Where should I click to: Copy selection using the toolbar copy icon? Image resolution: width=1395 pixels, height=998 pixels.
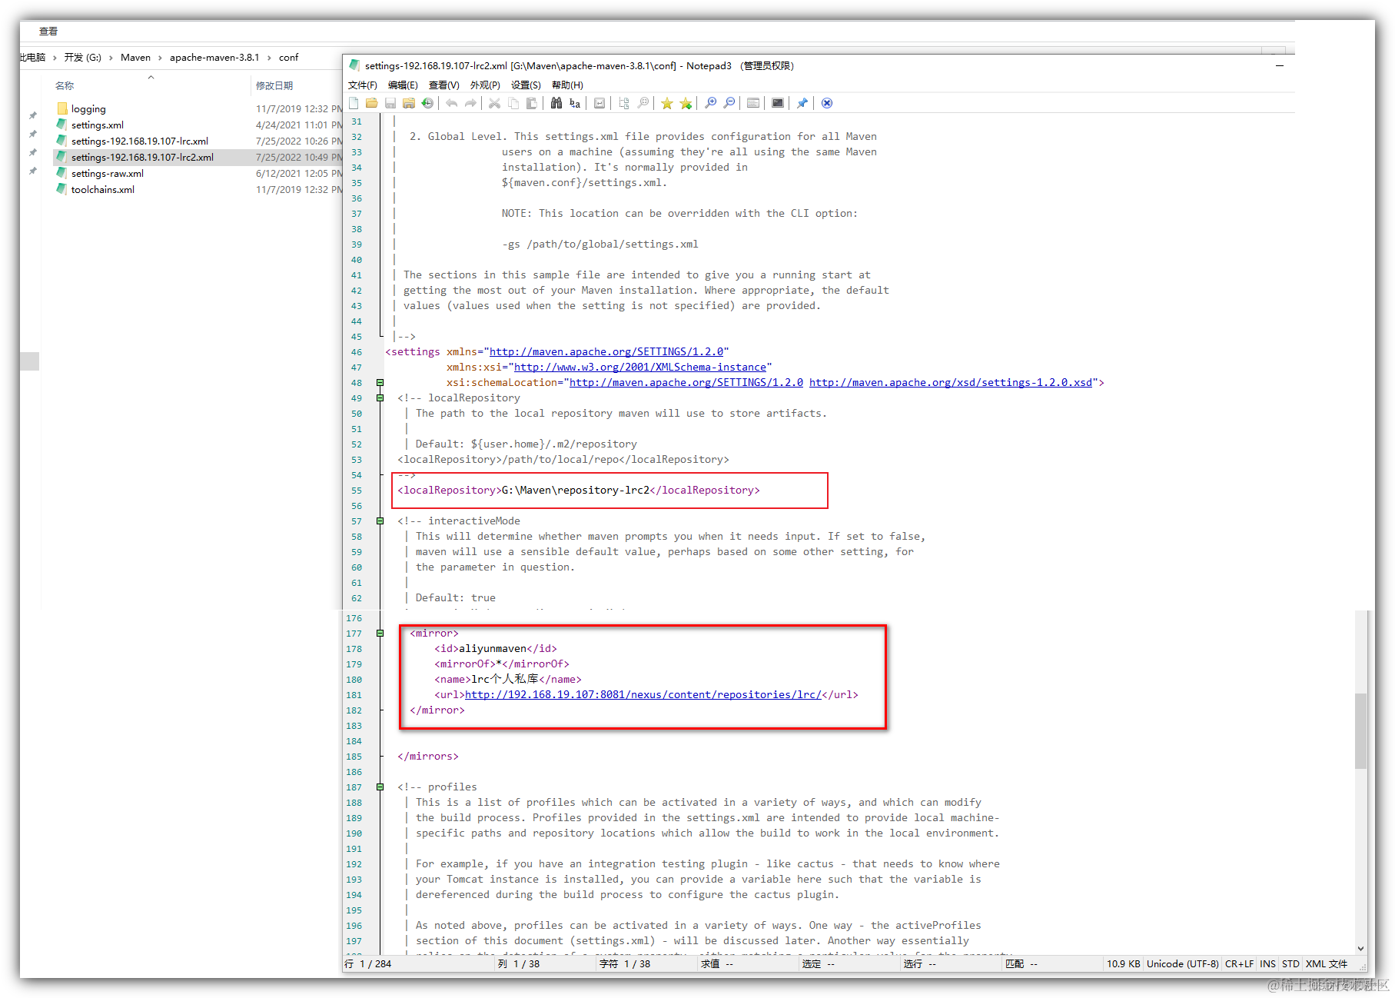(x=513, y=103)
